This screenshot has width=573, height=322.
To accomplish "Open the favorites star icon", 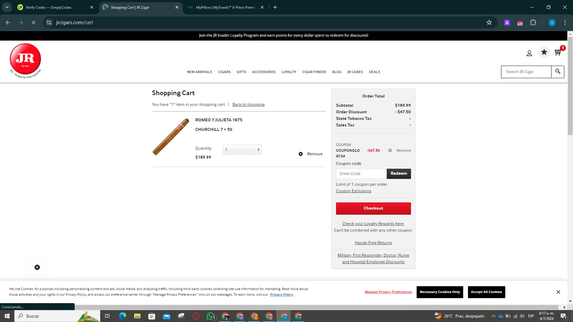I will (x=544, y=52).
